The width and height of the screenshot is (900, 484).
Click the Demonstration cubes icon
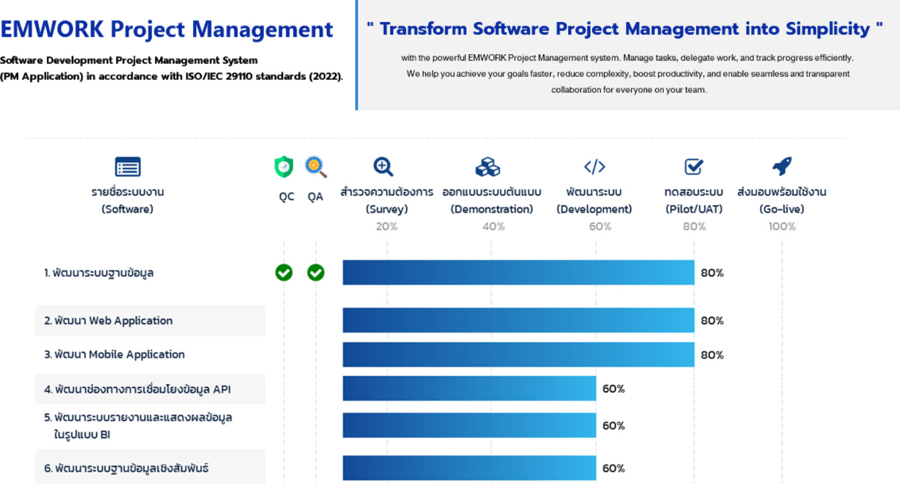(x=488, y=167)
